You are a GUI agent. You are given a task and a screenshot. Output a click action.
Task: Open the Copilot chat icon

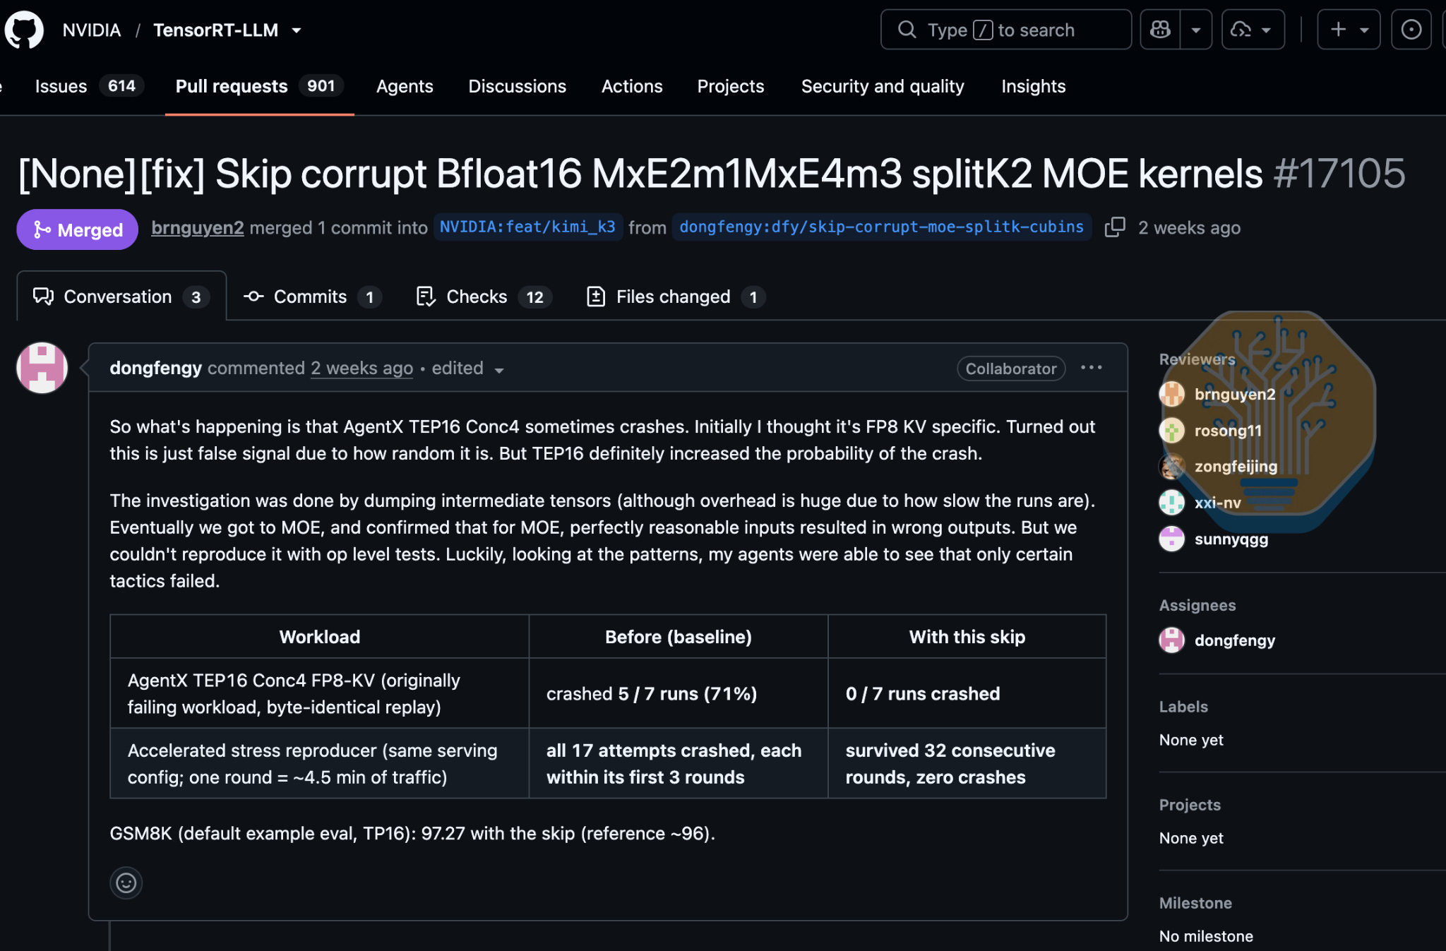tap(1160, 30)
